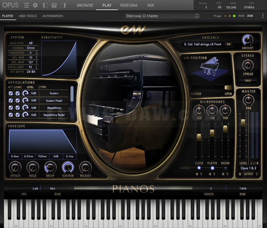Image resolution: width=267 pixels, height=228 pixels.
Task: Adjust the Voice Limit stepper arrows
Action: 37,67
